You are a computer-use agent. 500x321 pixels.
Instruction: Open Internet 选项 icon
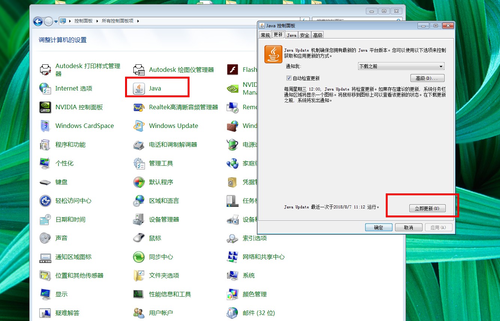45,88
